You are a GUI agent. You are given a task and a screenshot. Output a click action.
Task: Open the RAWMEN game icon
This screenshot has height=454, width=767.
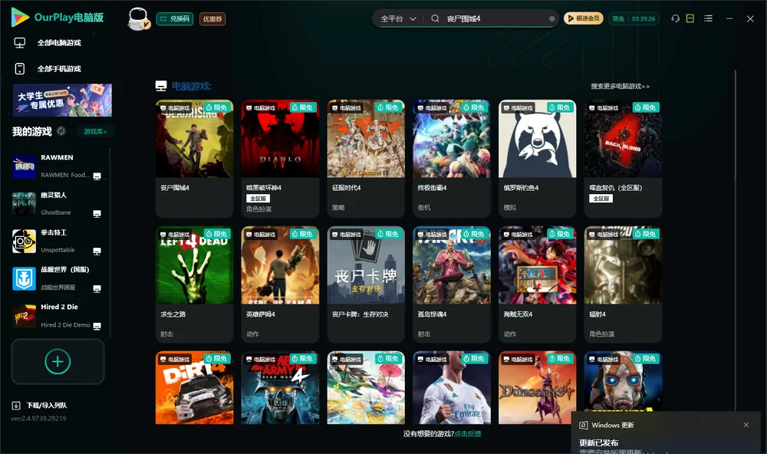tap(24, 166)
